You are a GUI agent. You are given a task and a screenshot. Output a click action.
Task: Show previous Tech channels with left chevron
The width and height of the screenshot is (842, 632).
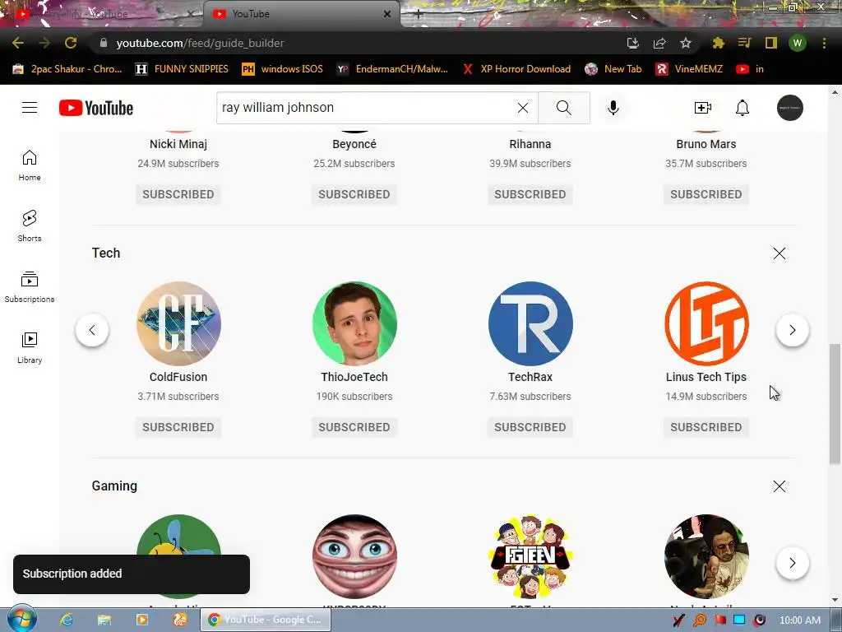pos(92,330)
